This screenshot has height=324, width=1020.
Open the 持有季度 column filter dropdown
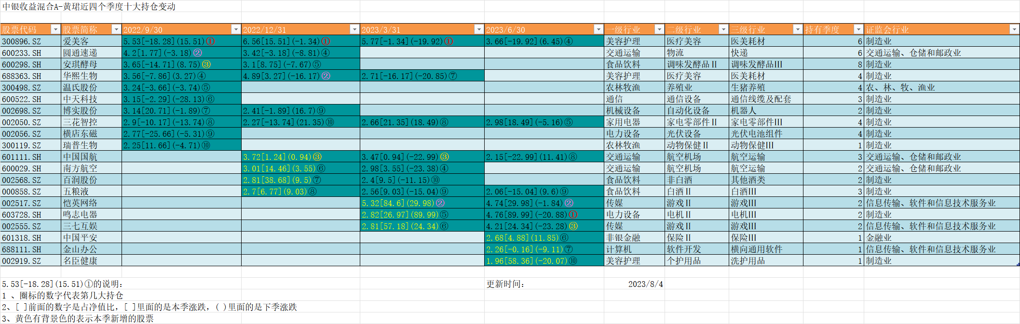858,29
